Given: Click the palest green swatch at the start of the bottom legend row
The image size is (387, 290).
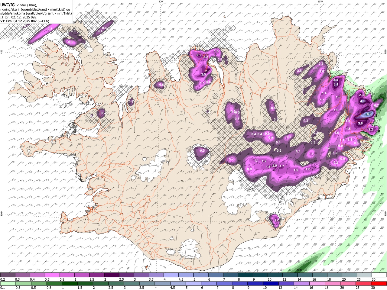Looking at the screenshot, I should 8,283.
